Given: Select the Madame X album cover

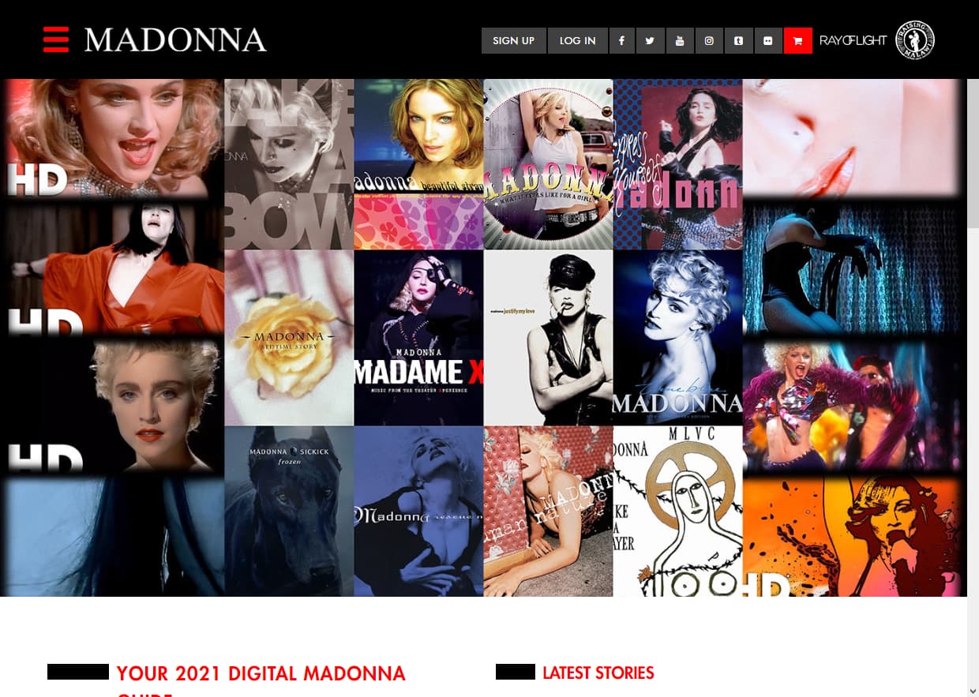Looking at the screenshot, I should coord(418,338).
